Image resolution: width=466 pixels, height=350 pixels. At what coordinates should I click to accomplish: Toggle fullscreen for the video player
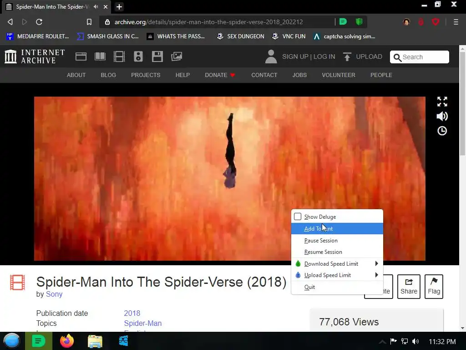tap(442, 102)
